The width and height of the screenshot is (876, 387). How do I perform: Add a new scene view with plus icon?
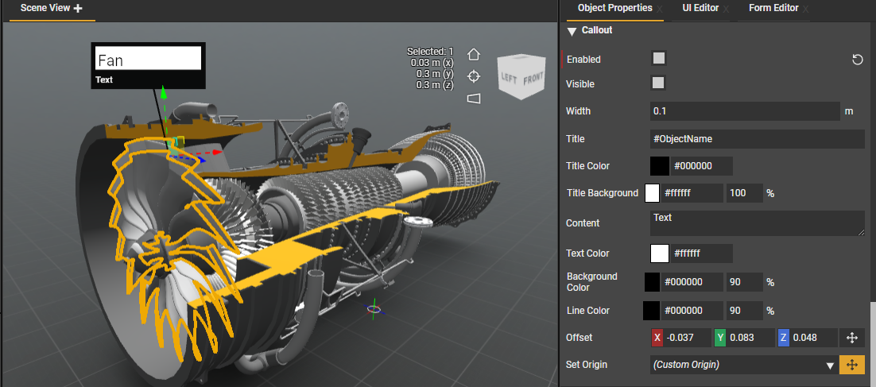tap(78, 8)
